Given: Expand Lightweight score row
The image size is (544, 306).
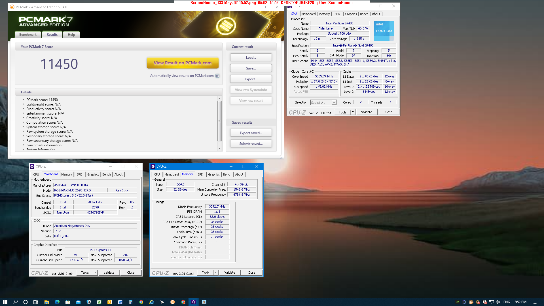Looking at the screenshot, I should pyautogui.click(x=23, y=104).
